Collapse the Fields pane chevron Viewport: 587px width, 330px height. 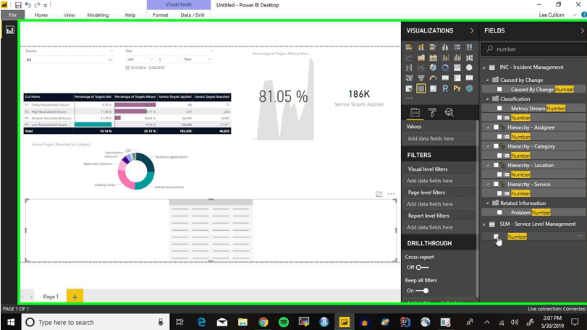582,30
